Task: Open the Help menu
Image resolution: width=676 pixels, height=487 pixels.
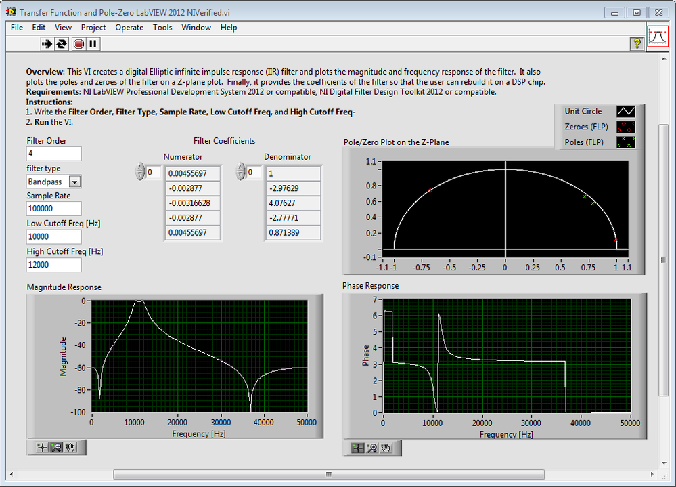Action: coord(229,28)
